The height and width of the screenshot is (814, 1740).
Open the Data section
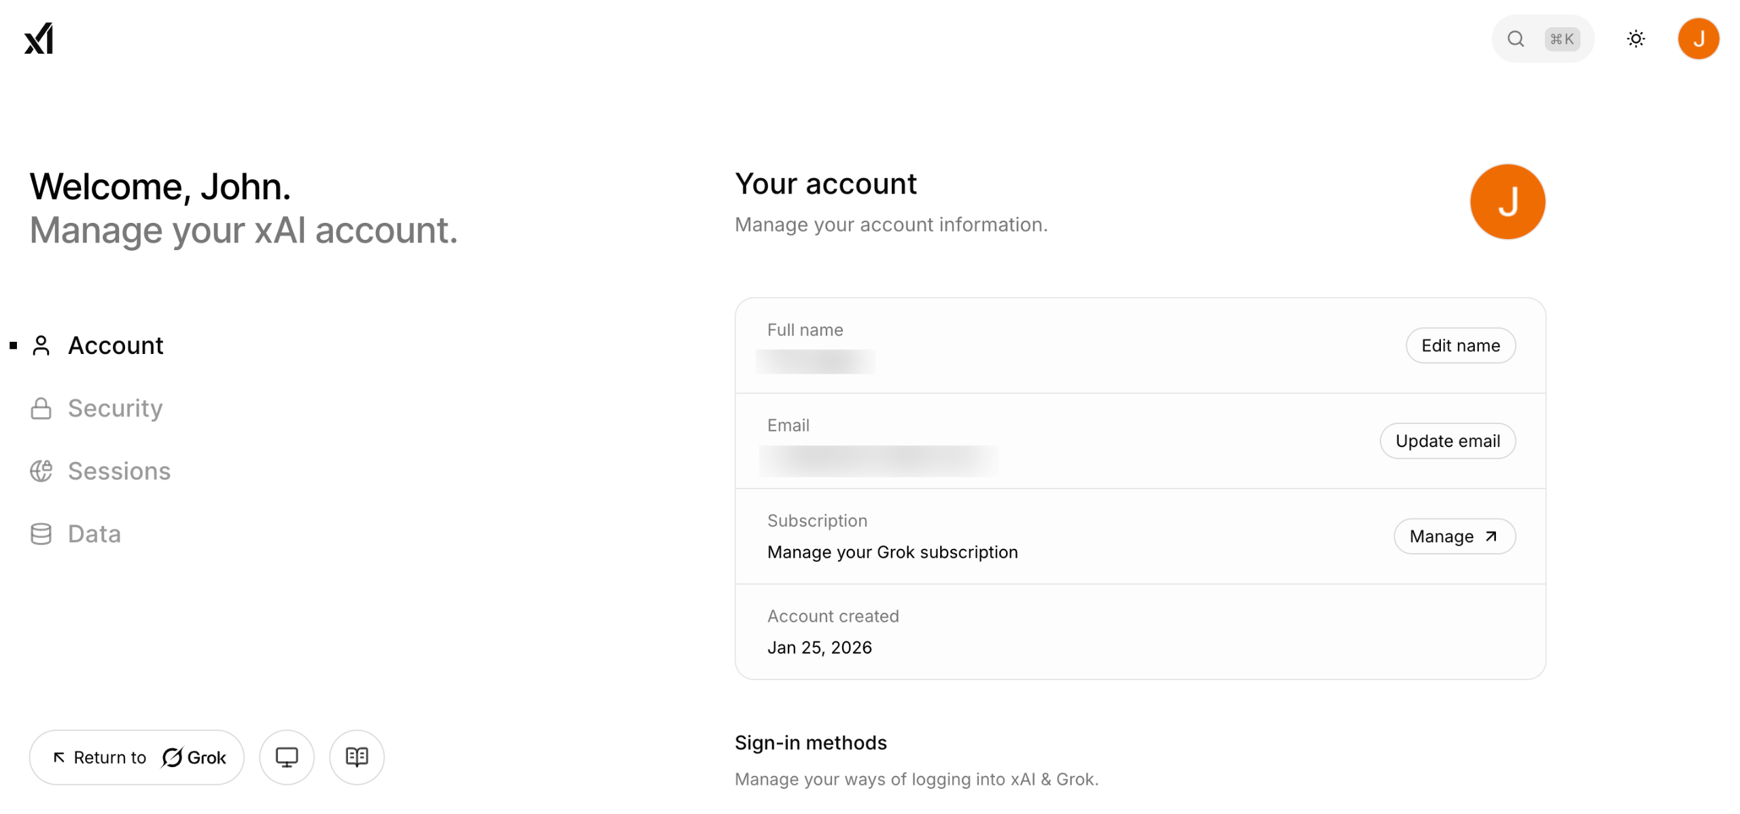click(x=94, y=534)
